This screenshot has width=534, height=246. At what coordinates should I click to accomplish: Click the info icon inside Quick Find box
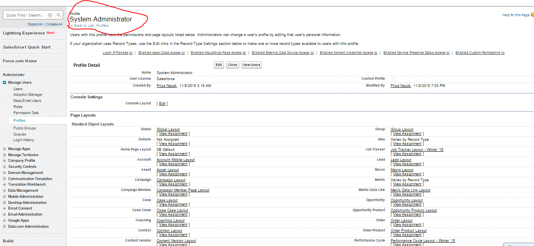pos(50,15)
